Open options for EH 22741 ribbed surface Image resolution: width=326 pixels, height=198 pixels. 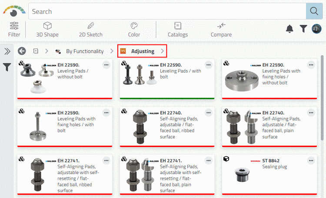tap(106, 161)
